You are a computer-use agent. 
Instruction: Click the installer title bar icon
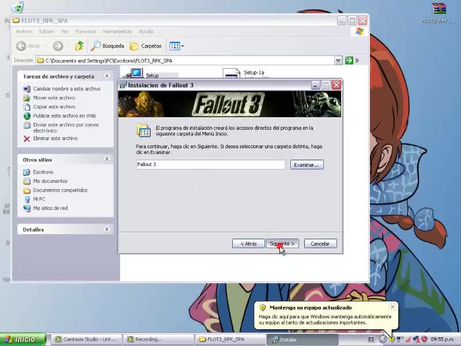123,85
